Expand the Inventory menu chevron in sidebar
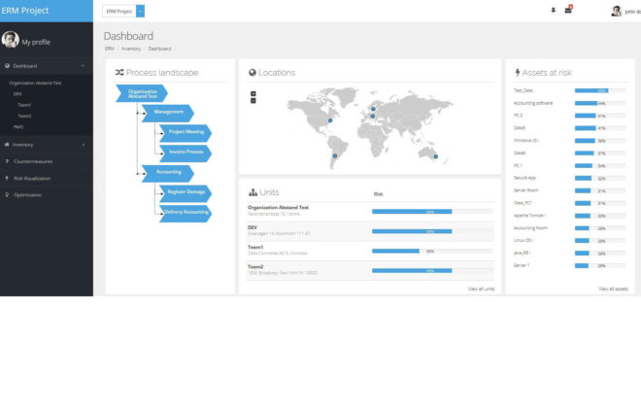 pyautogui.click(x=84, y=145)
